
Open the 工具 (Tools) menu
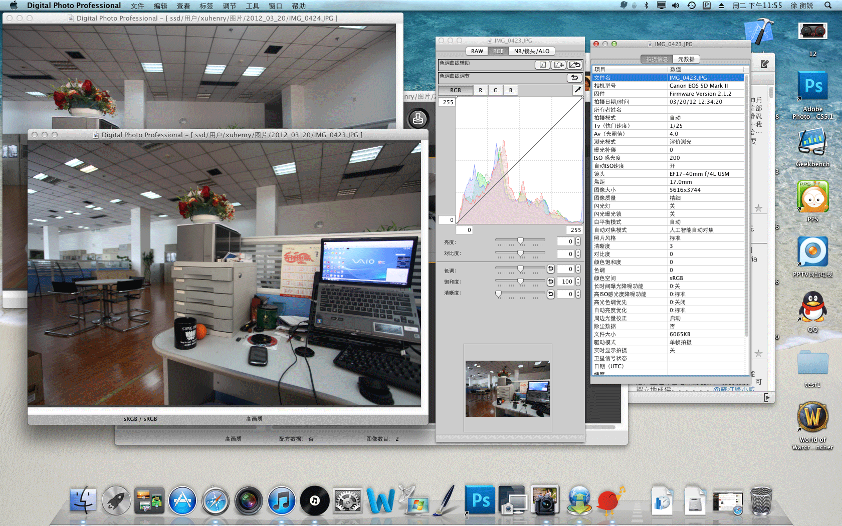tap(252, 6)
